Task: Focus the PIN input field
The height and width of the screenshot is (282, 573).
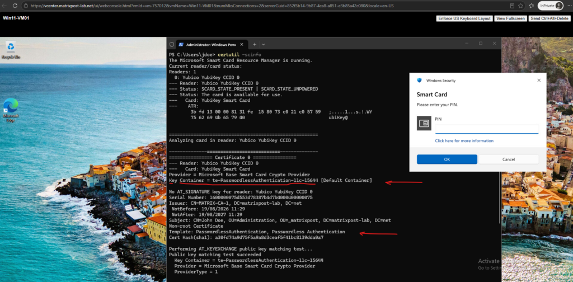Action: (x=487, y=129)
